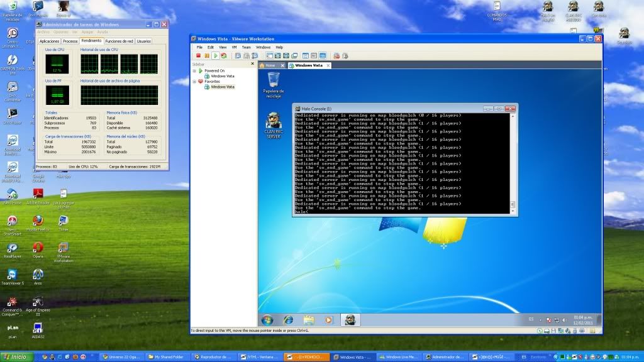Open the Mozilla Firefox desktop shortcut
644x362 pixels.
[38, 224]
